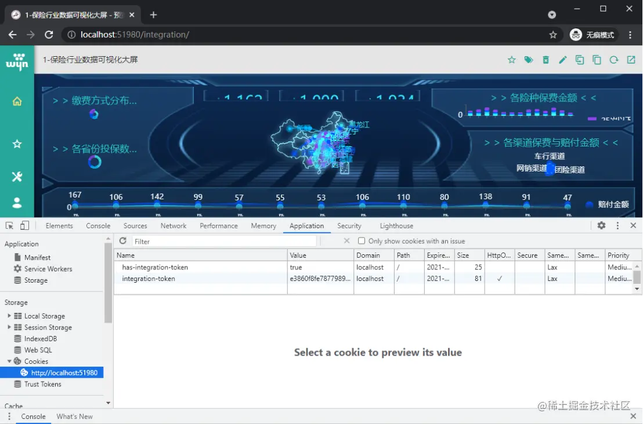Close the DevTools panel
This screenshot has width=643, height=424.
(x=633, y=225)
